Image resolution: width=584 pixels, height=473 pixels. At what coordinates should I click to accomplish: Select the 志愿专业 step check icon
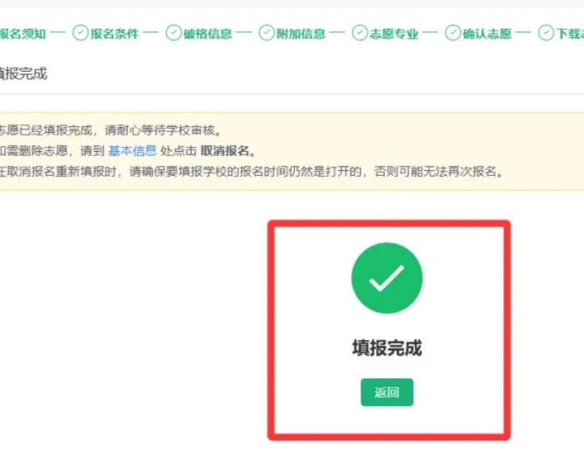(360, 33)
